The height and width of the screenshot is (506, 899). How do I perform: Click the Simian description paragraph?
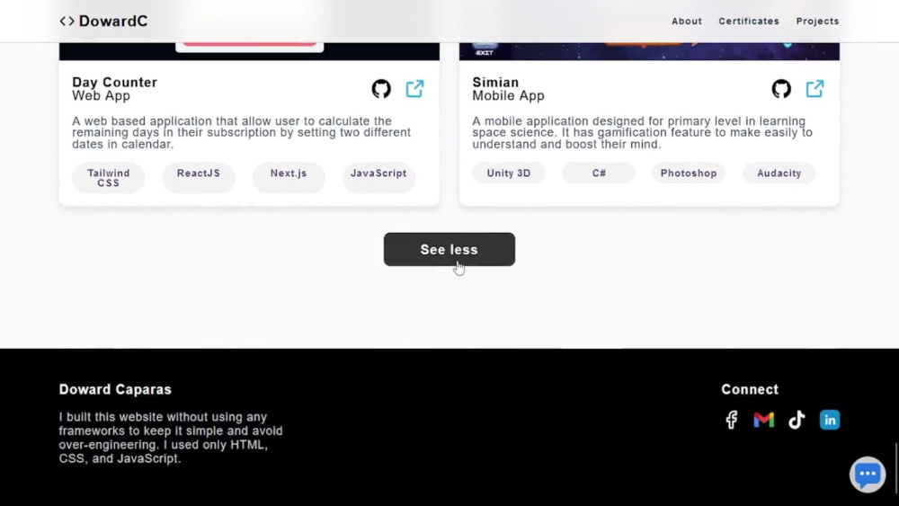click(x=642, y=132)
